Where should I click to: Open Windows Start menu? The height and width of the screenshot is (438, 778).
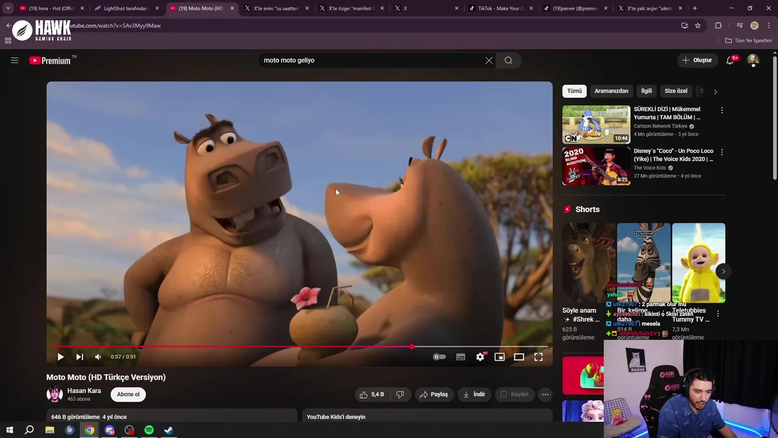click(x=9, y=430)
